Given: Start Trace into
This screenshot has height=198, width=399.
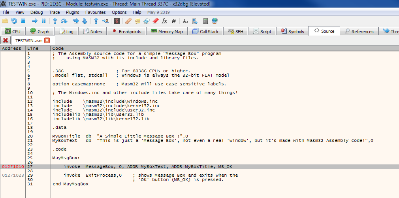Looking at the screenshot, I should (x=75, y=21).
